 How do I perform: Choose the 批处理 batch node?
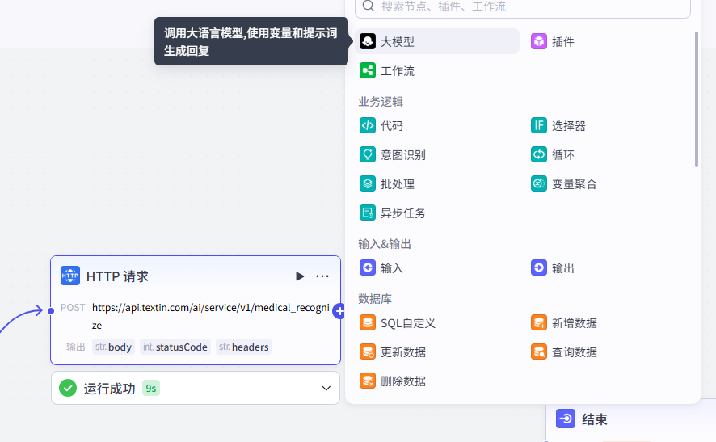(387, 184)
